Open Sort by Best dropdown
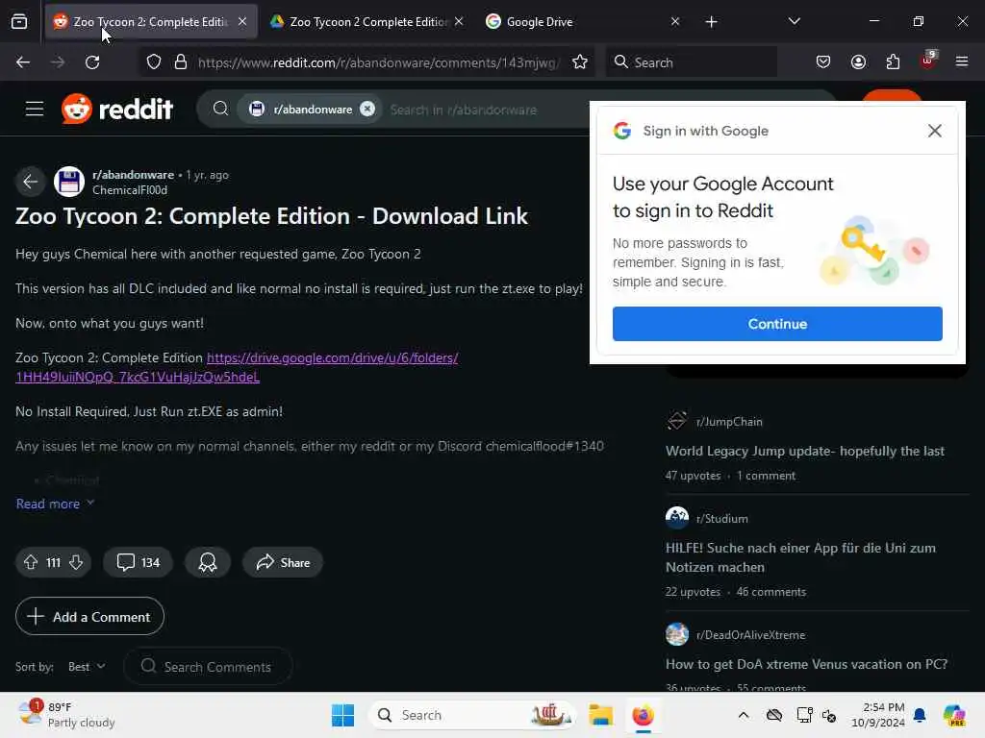This screenshot has width=985, height=738. (87, 667)
